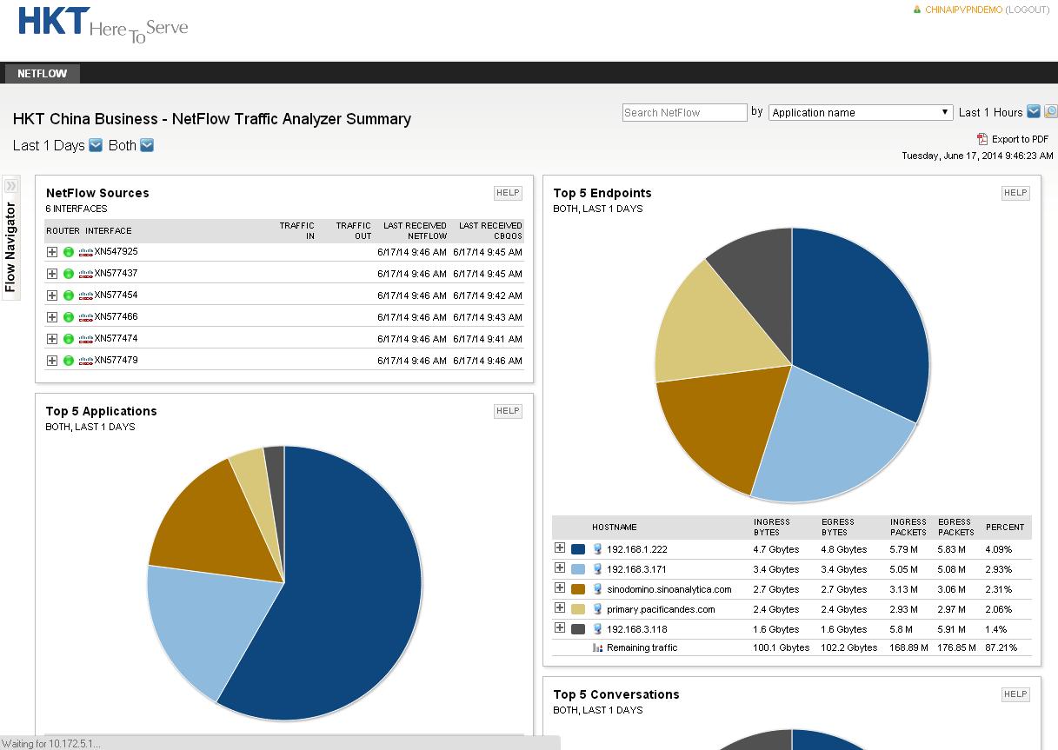This screenshot has width=1058, height=750.
Task: Open Last 1 Hours time dropdown
Action: click(1034, 111)
